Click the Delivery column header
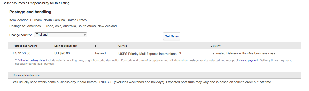 (216, 46)
